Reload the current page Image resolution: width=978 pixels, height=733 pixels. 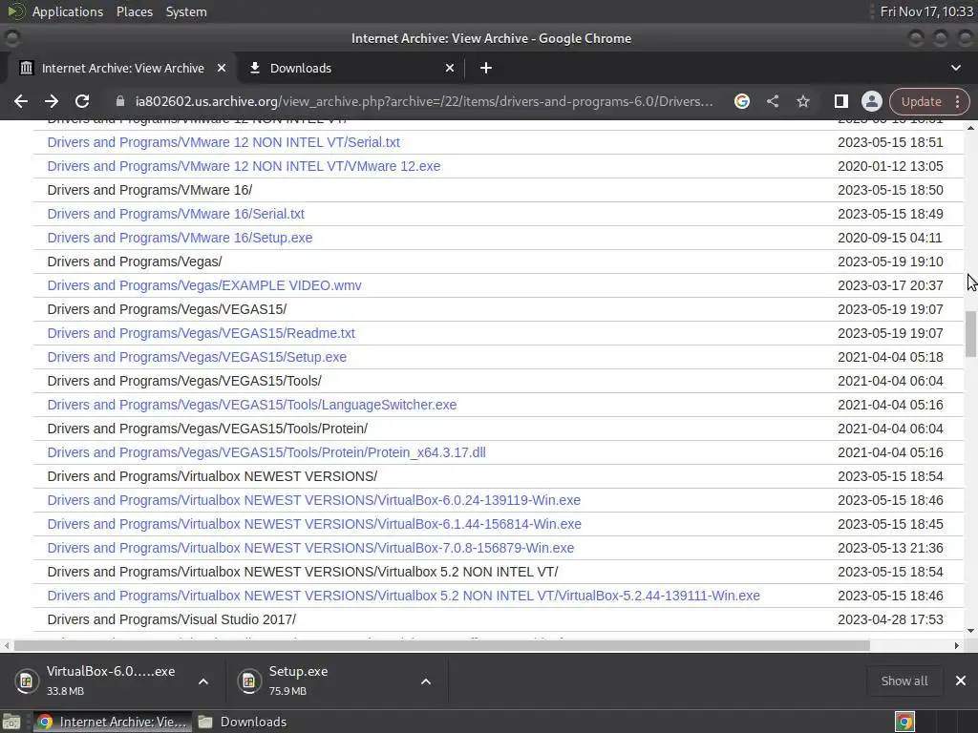82,101
